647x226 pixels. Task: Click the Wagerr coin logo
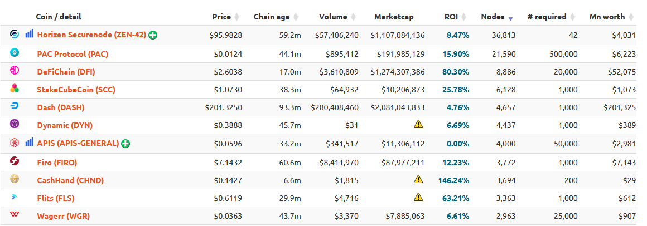(x=15, y=214)
